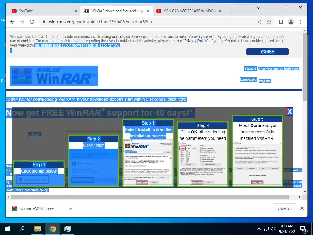Click the Step 2 Click Yes card
The height and width of the screenshot is (235, 313).
(x=94, y=161)
